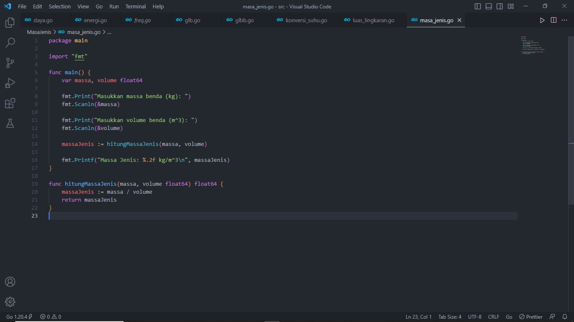Screen dimensions: 574x322
Task: Switch to the konversi_suhu.go tab
Action: pos(305,20)
